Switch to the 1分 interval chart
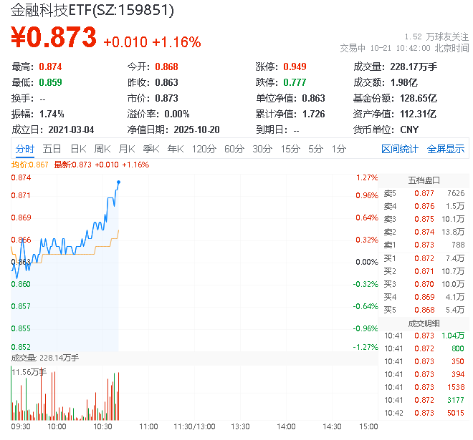The image size is (473, 440). point(339,149)
